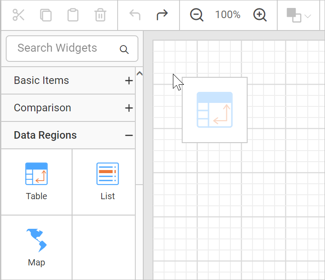Click the 100% zoom level
This screenshot has height=280, width=325.
(x=228, y=15)
